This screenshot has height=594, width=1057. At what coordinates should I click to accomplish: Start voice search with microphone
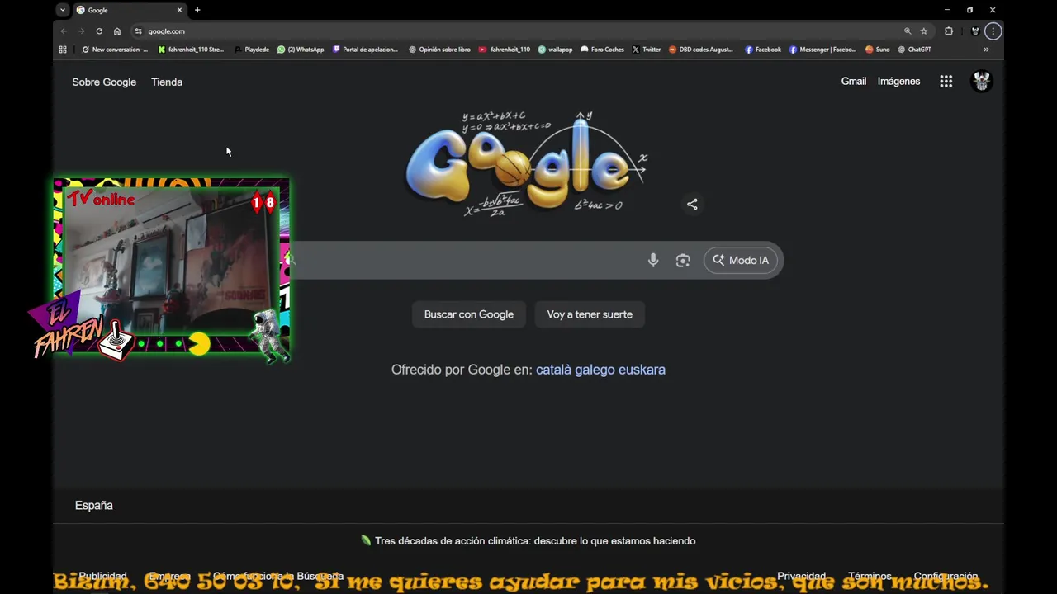pyautogui.click(x=653, y=260)
